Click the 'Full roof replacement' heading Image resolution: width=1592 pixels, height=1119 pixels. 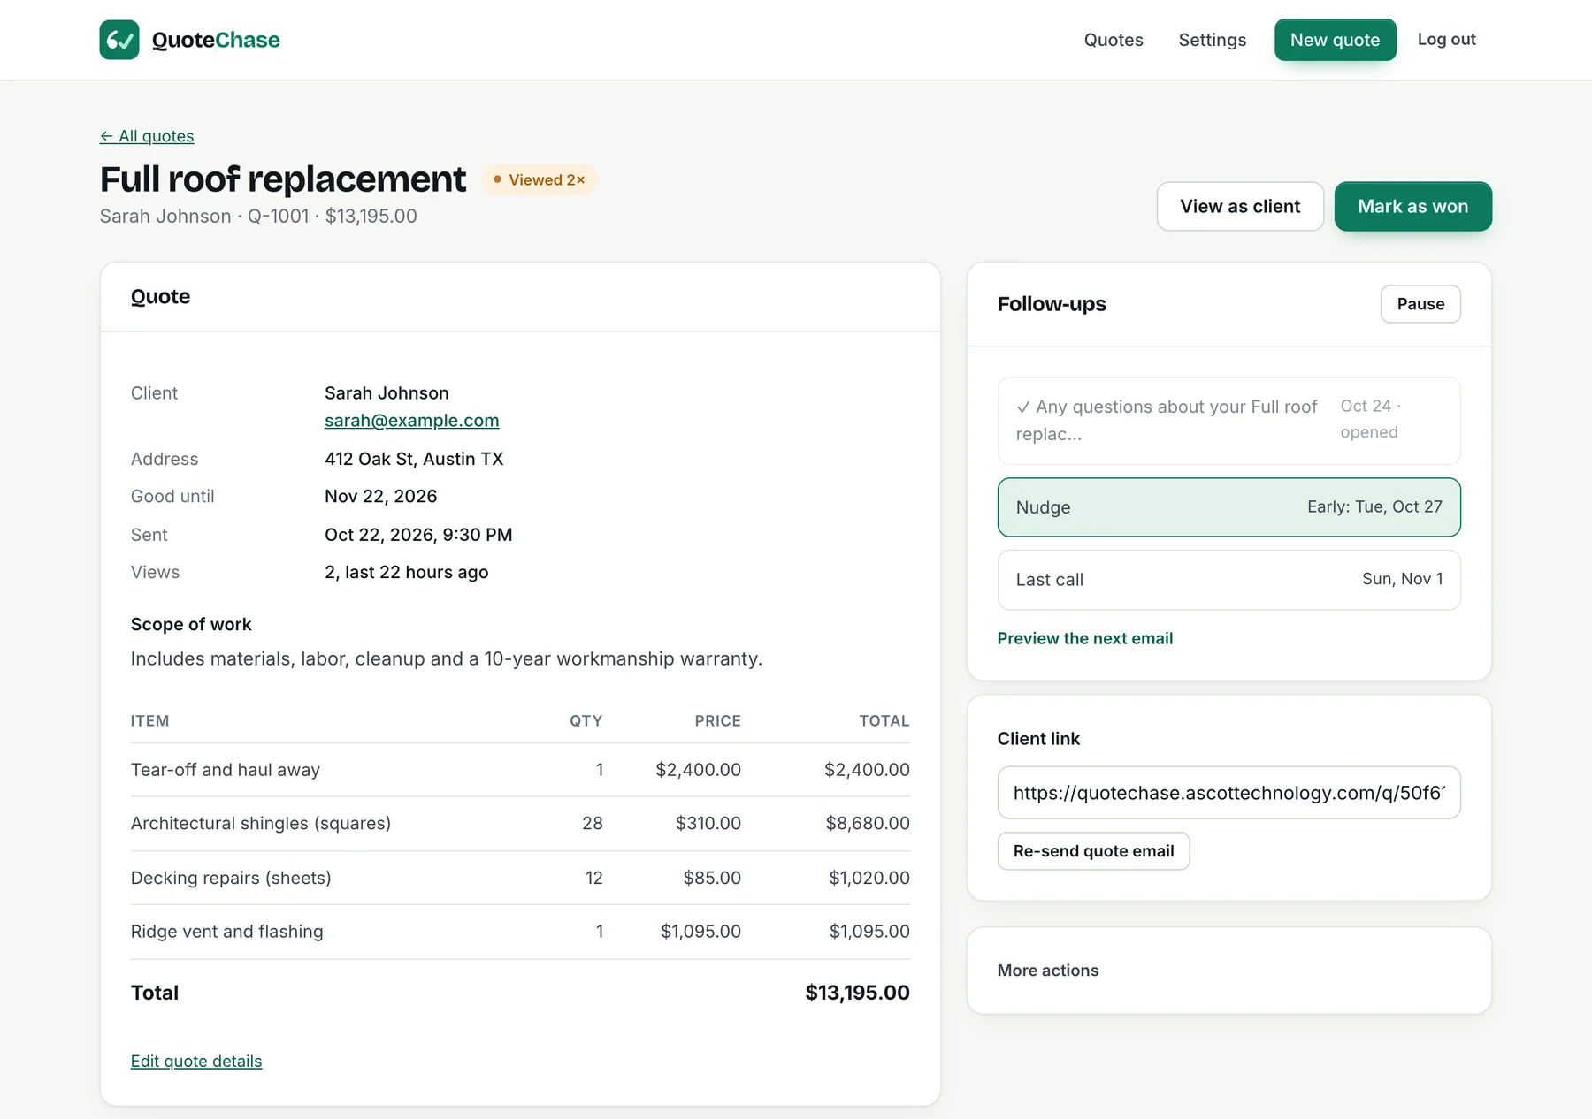283,179
